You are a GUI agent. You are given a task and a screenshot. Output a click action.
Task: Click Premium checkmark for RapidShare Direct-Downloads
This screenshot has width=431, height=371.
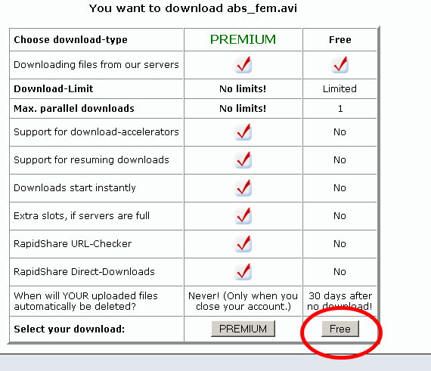[243, 271]
